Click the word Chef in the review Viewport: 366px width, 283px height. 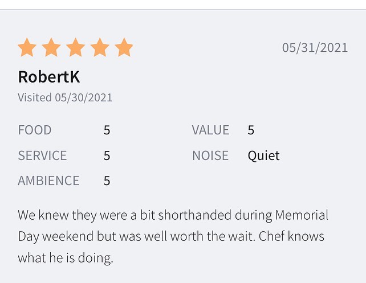coord(271,236)
